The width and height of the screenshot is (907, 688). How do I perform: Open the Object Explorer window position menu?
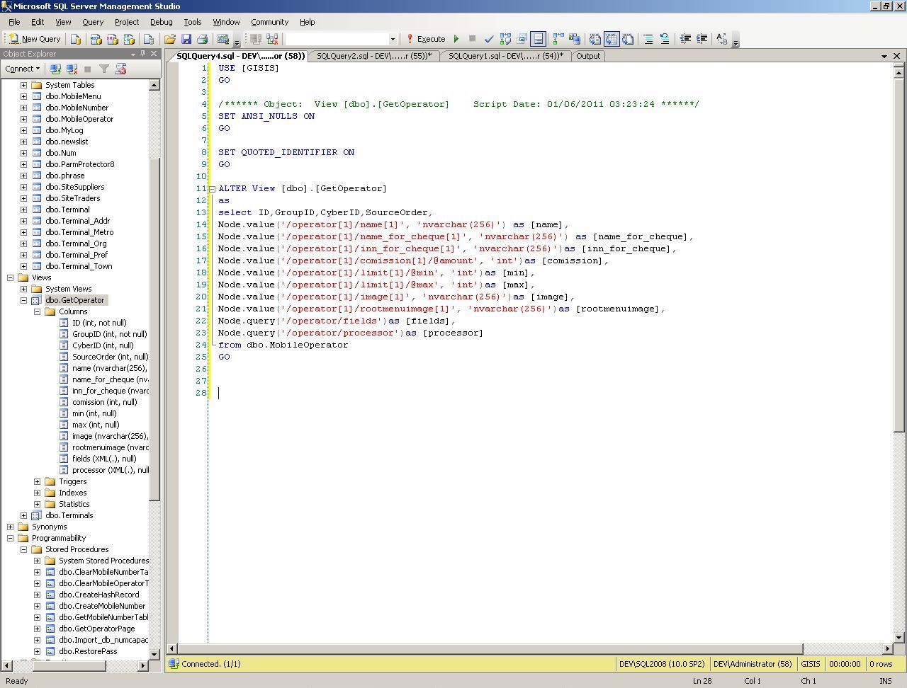pyautogui.click(x=133, y=54)
